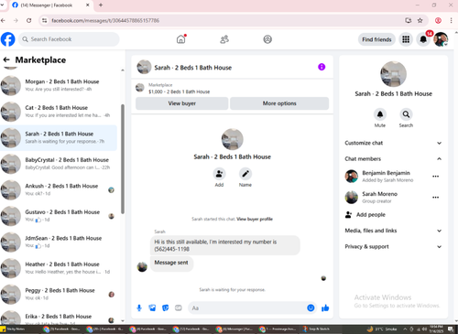The height and width of the screenshot is (334, 458).
Task: Open emoji picker in message box
Action: tap(311, 308)
